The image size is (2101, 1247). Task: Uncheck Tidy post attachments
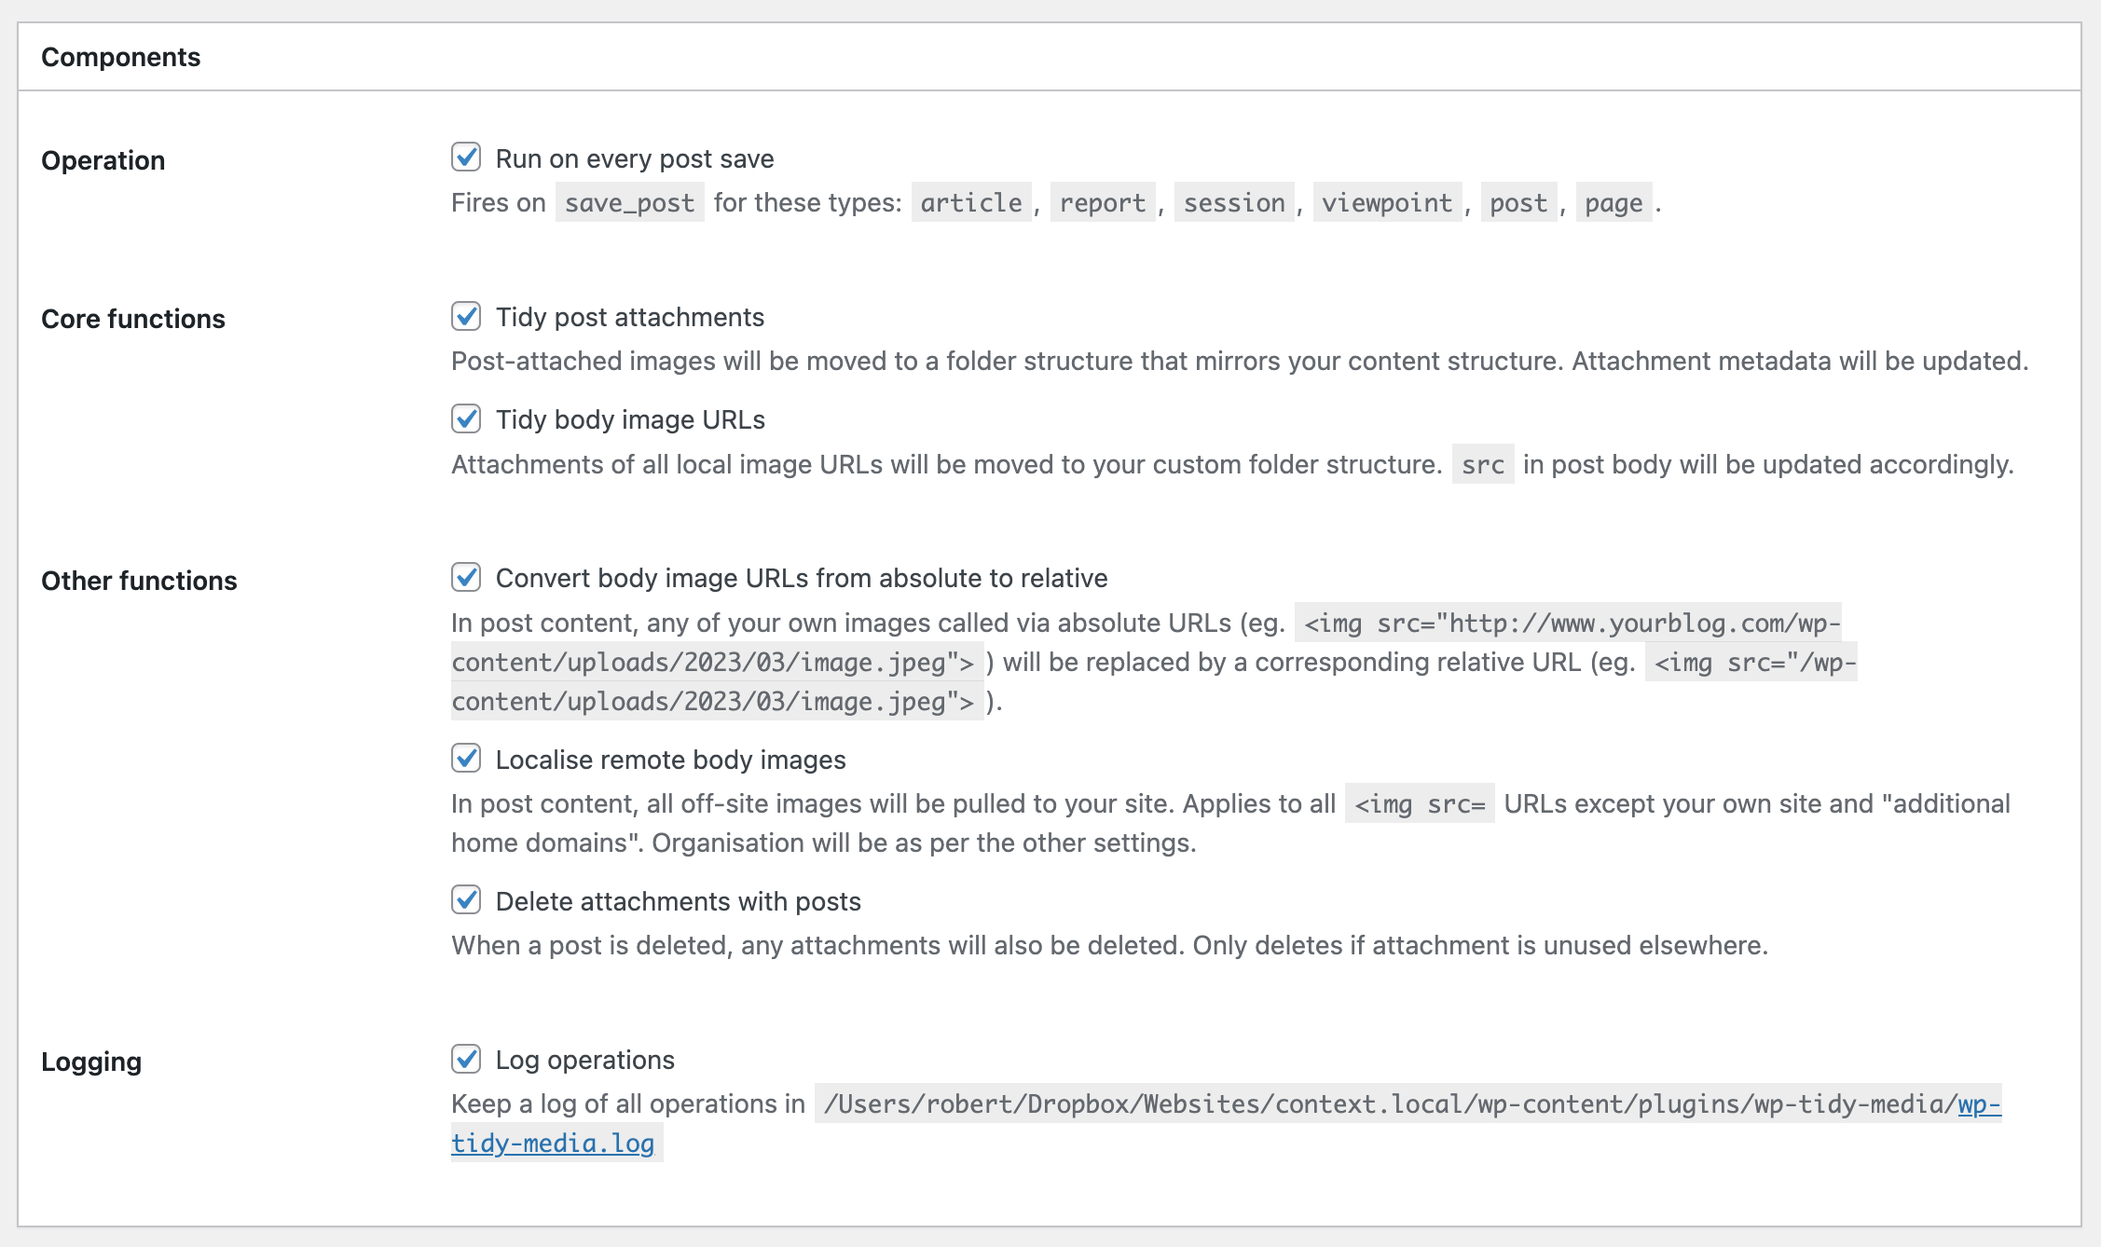pos(466,316)
